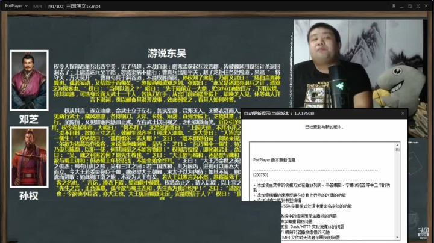
Task: Click scroll-down arrow in update notes
Action: click(x=397, y=237)
